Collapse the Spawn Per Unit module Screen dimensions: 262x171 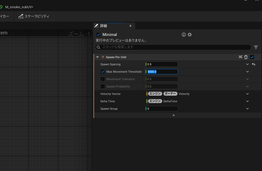(97, 57)
